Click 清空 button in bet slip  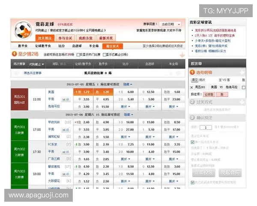[x=195, y=80]
